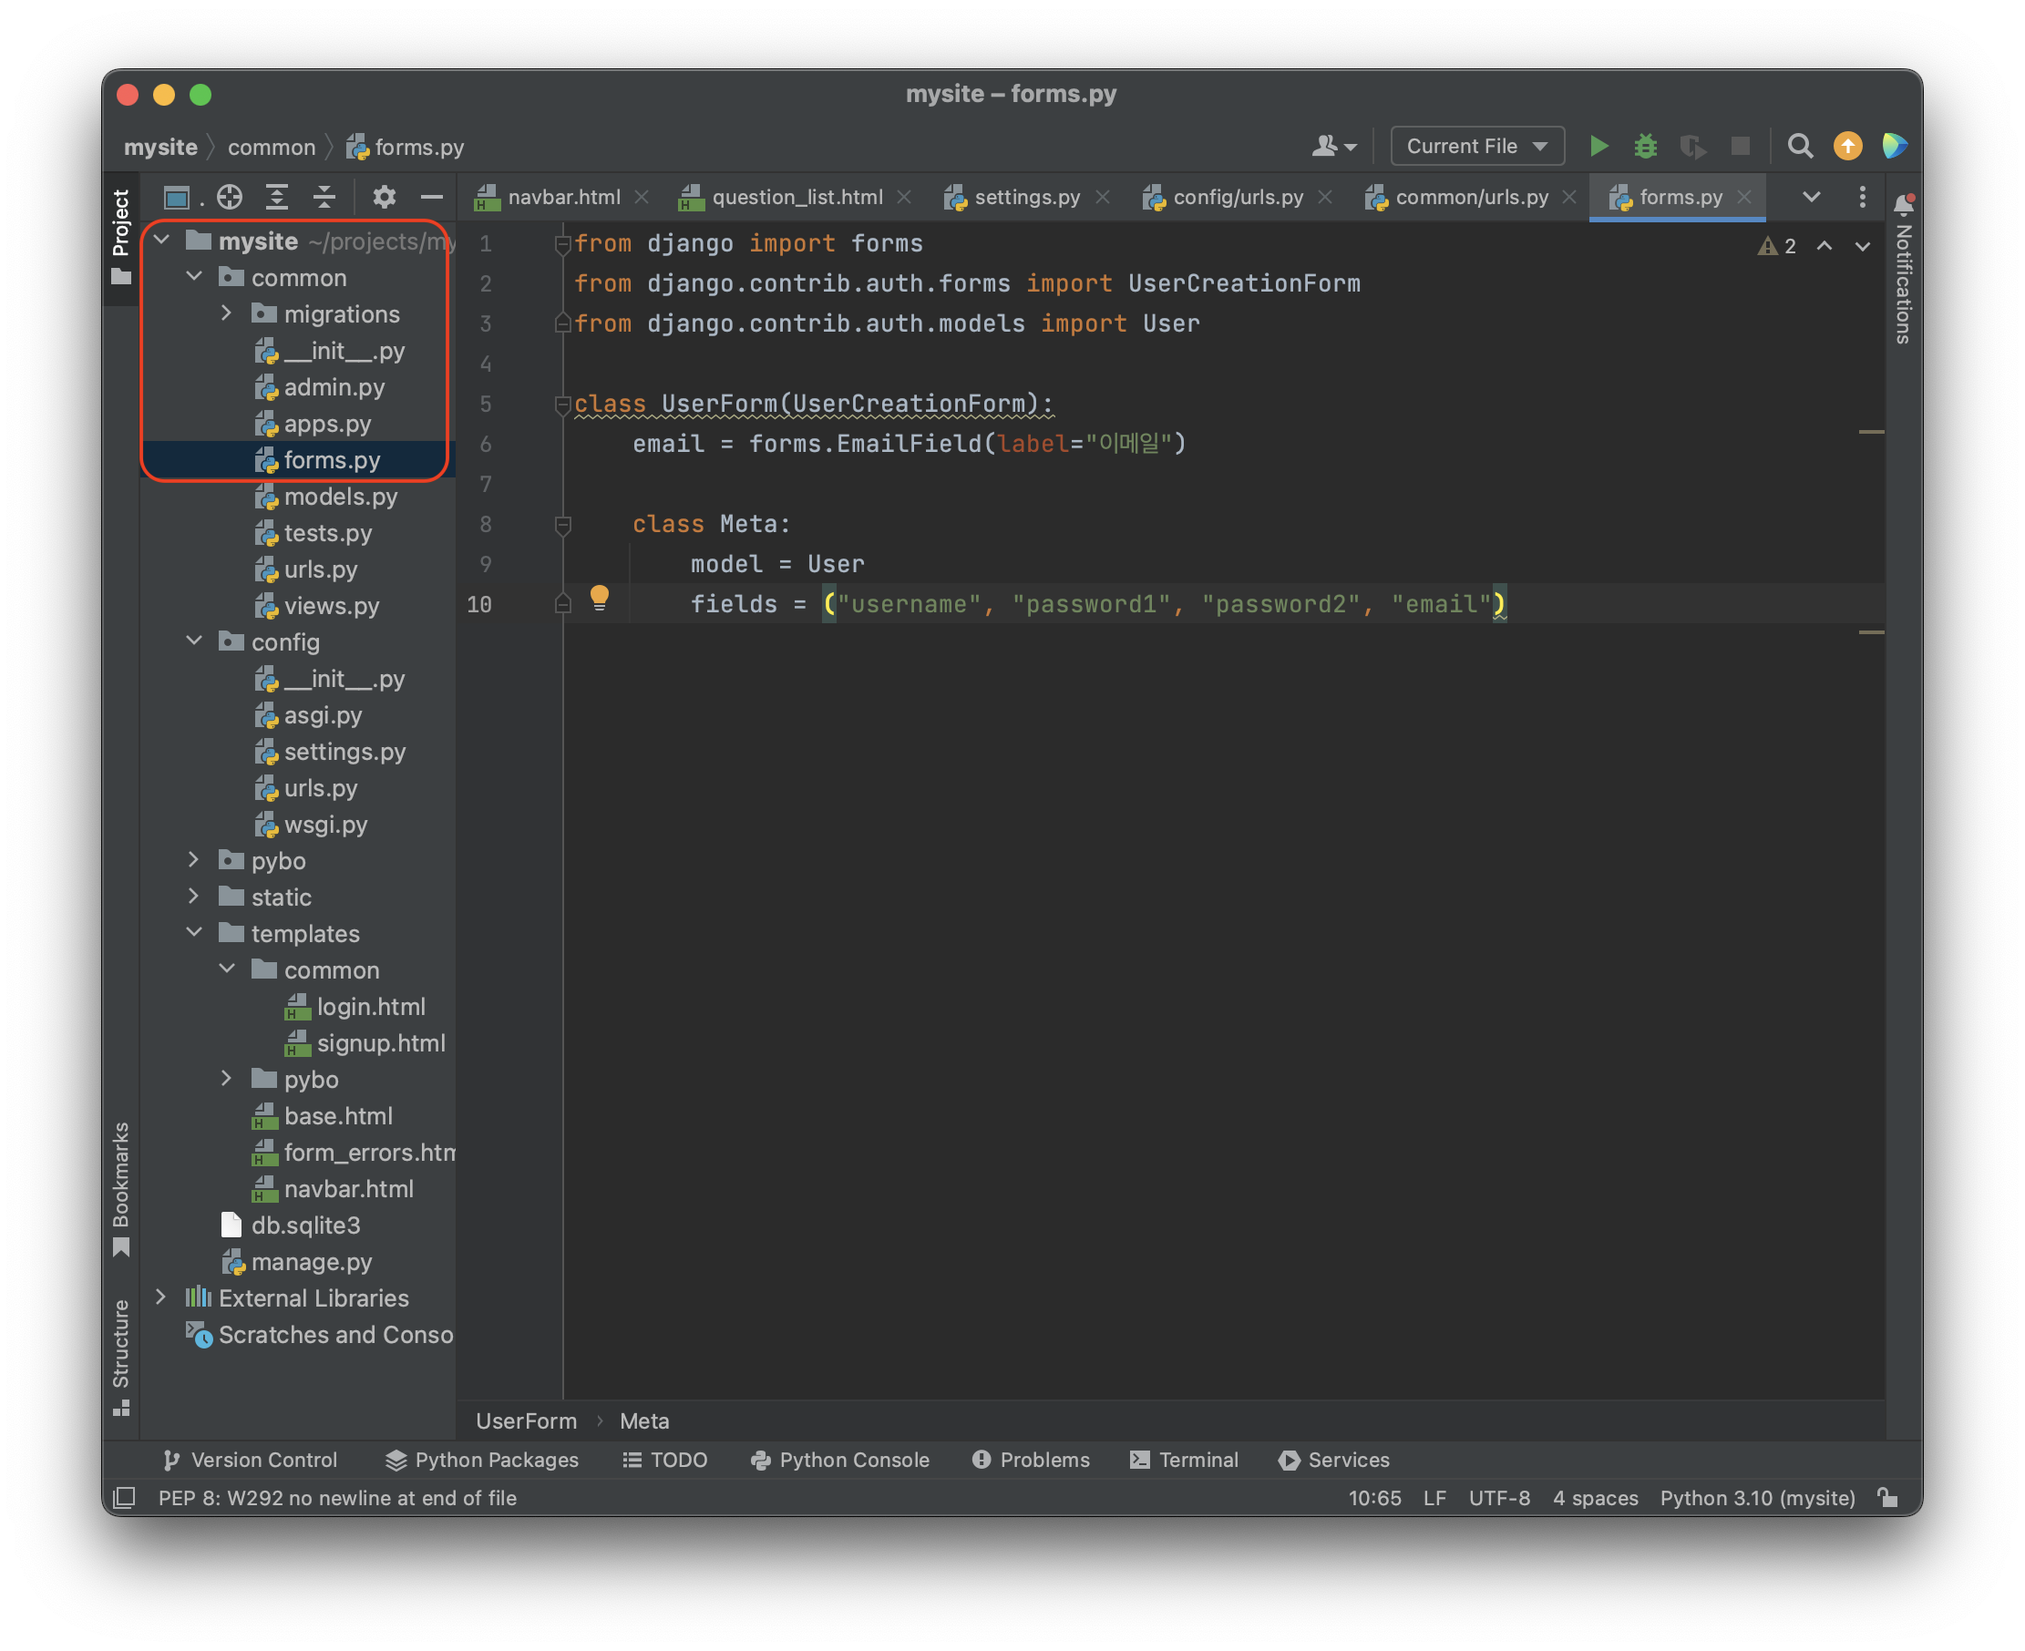
Task: Expand the migrations folder
Action: tap(226, 313)
